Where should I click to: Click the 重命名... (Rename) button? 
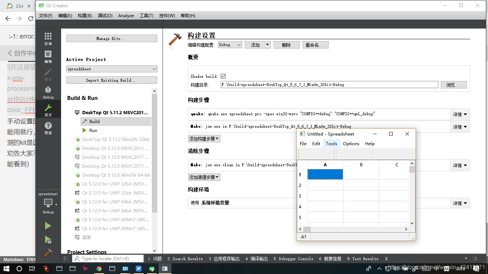315,45
